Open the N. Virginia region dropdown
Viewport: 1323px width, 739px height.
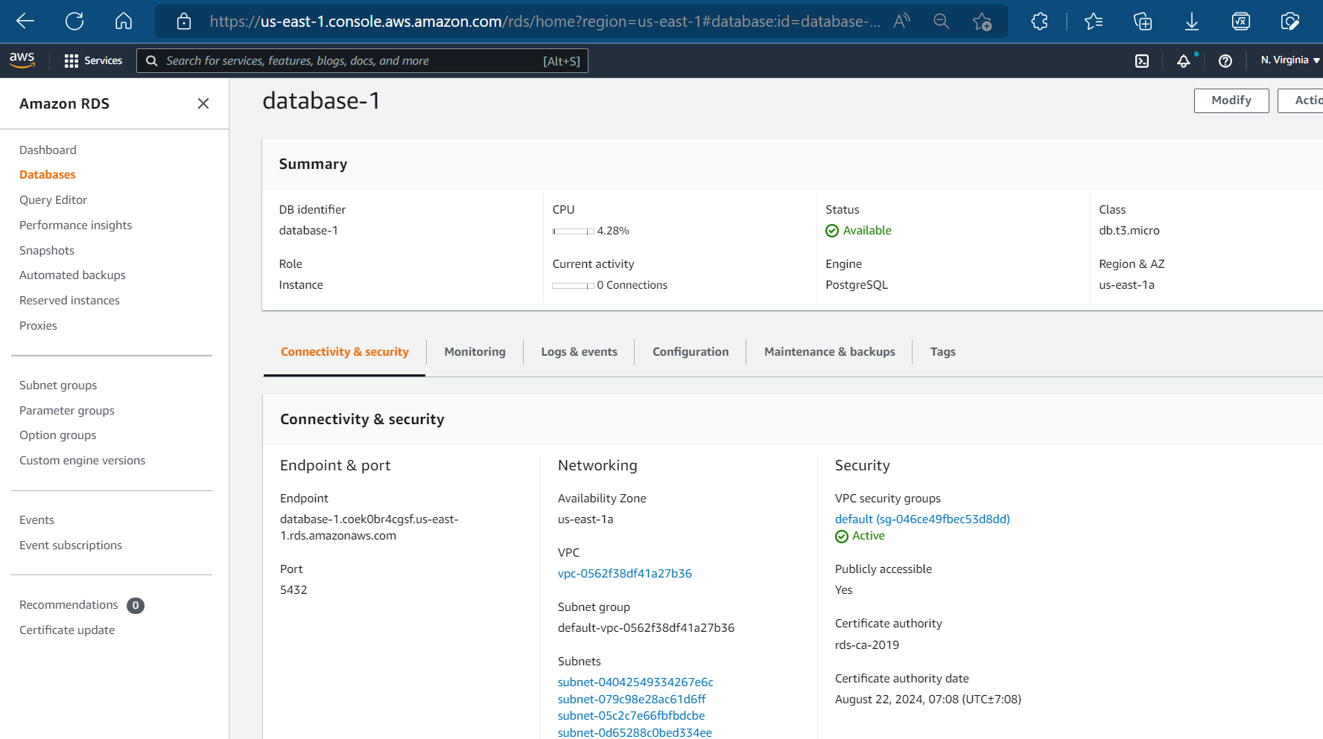(1290, 60)
